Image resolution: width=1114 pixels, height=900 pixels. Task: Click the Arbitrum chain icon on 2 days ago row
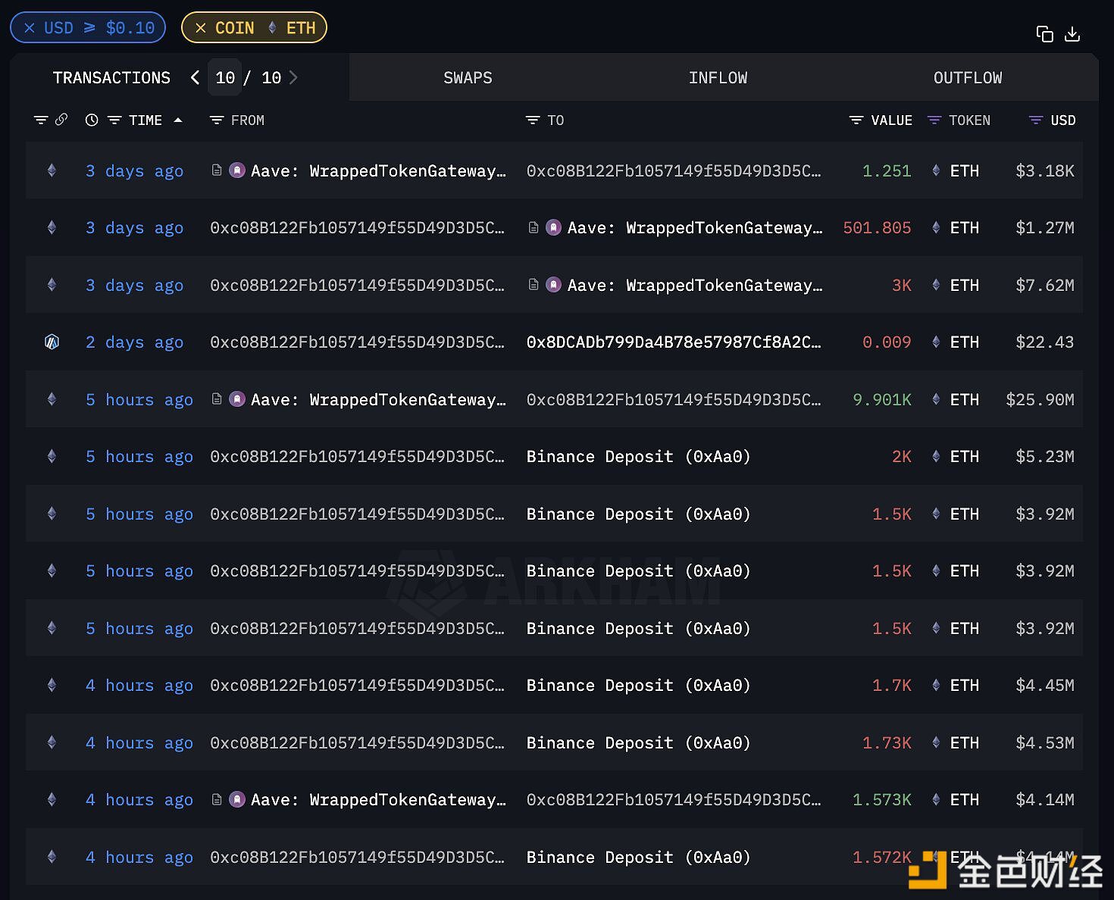(x=52, y=342)
